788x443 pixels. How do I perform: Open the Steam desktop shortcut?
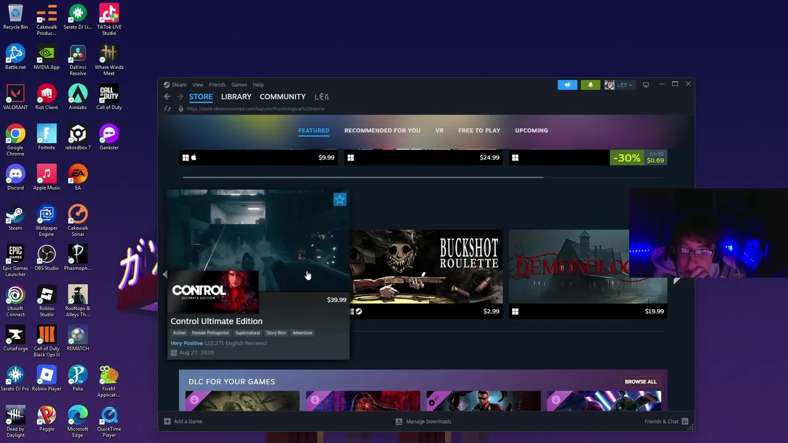[x=15, y=218]
